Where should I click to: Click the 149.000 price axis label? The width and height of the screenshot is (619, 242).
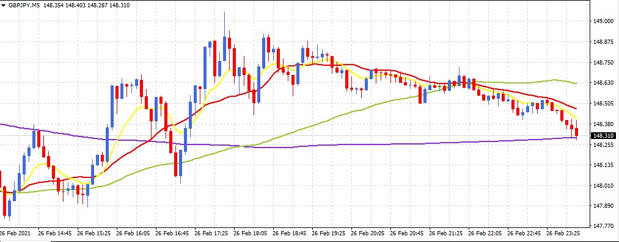[x=603, y=21]
